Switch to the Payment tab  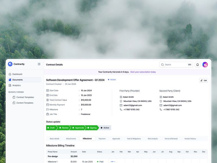(x=102, y=139)
